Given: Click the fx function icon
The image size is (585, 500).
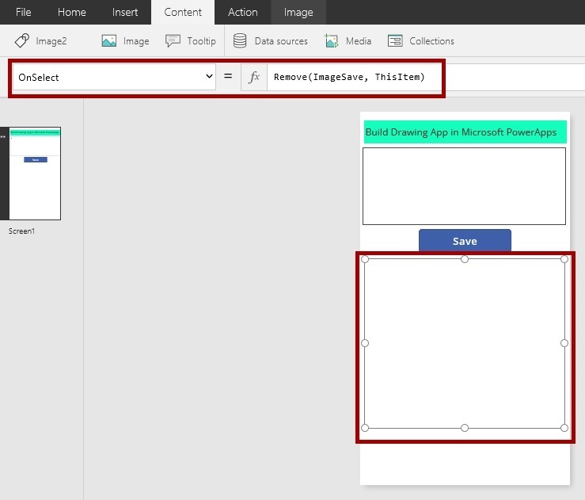Looking at the screenshot, I should coord(254,77).
